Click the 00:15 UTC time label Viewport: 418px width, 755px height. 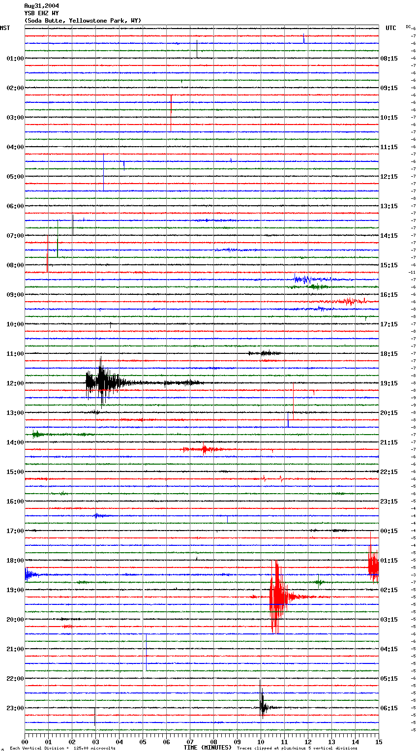point(389,531)
